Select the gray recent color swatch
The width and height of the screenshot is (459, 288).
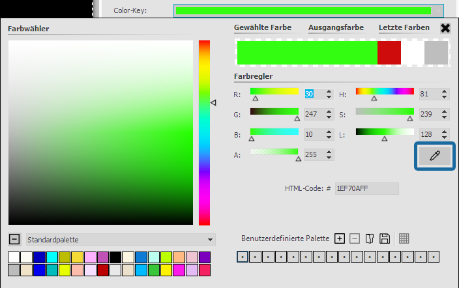click(x=436, y=53)
